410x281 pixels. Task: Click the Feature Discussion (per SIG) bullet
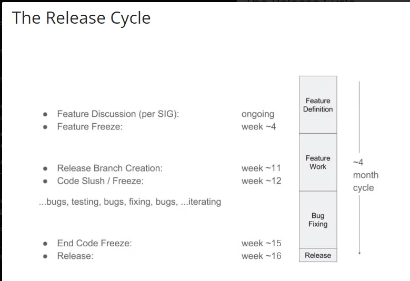click(x=118, y=114)
